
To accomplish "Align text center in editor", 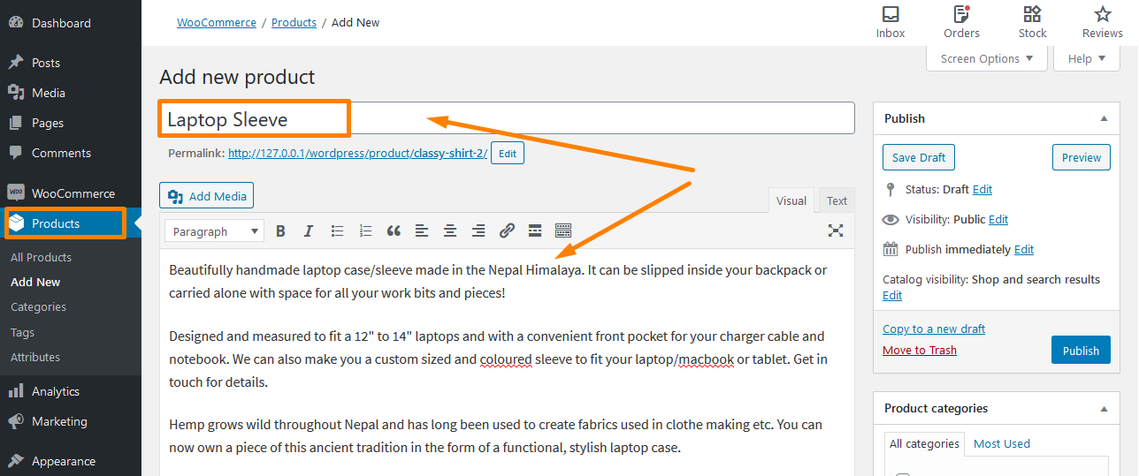I will click(450, 231).
